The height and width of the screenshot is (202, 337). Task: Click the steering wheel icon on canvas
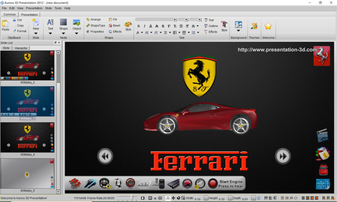click(105, 183)
